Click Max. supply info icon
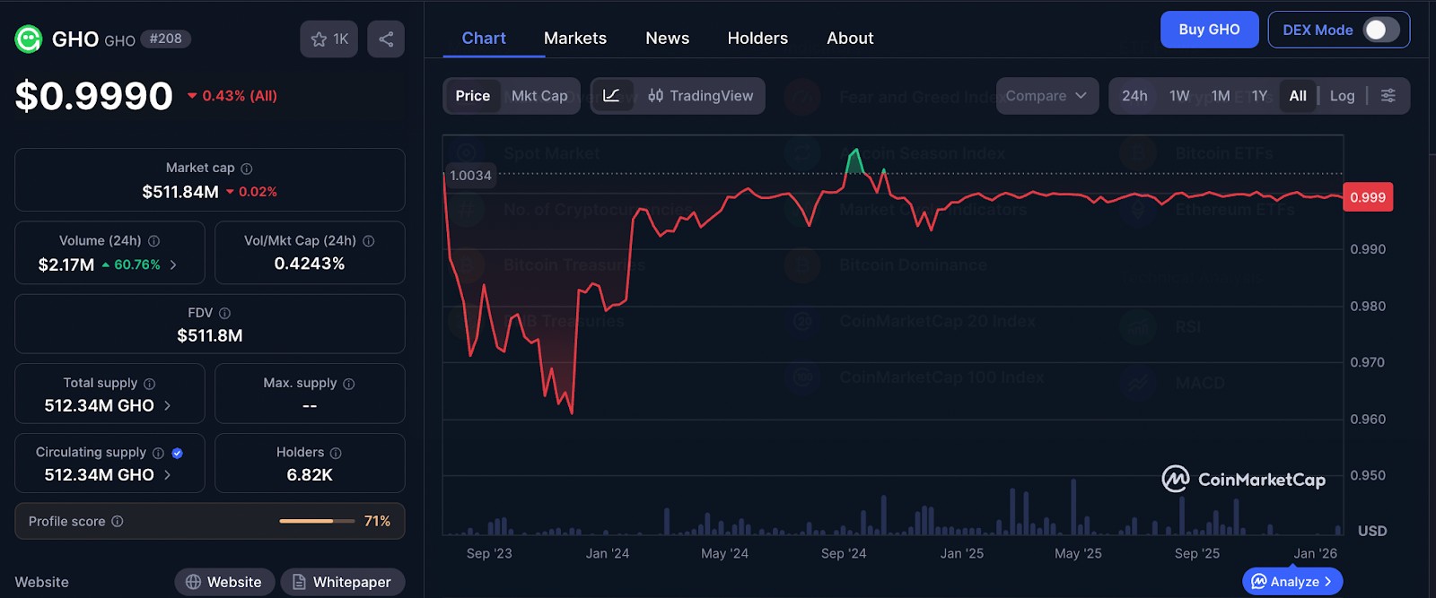 click(349, 384)
